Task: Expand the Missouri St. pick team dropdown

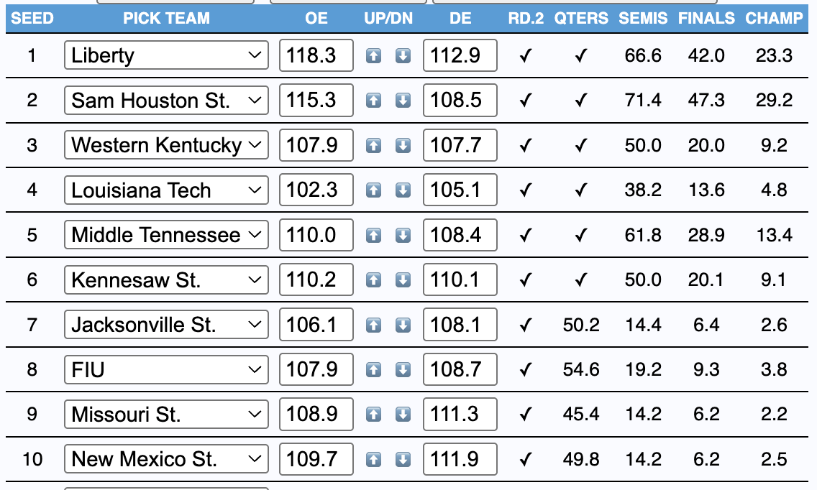Action: [166, 415]
